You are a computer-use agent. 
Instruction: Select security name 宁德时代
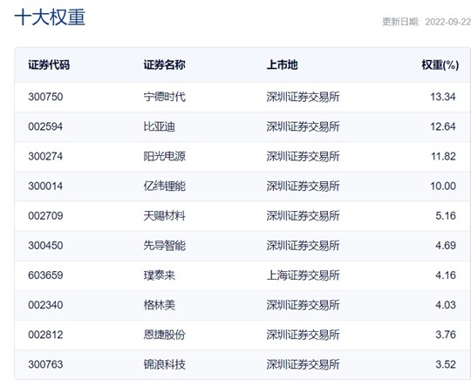coord(164,97)
